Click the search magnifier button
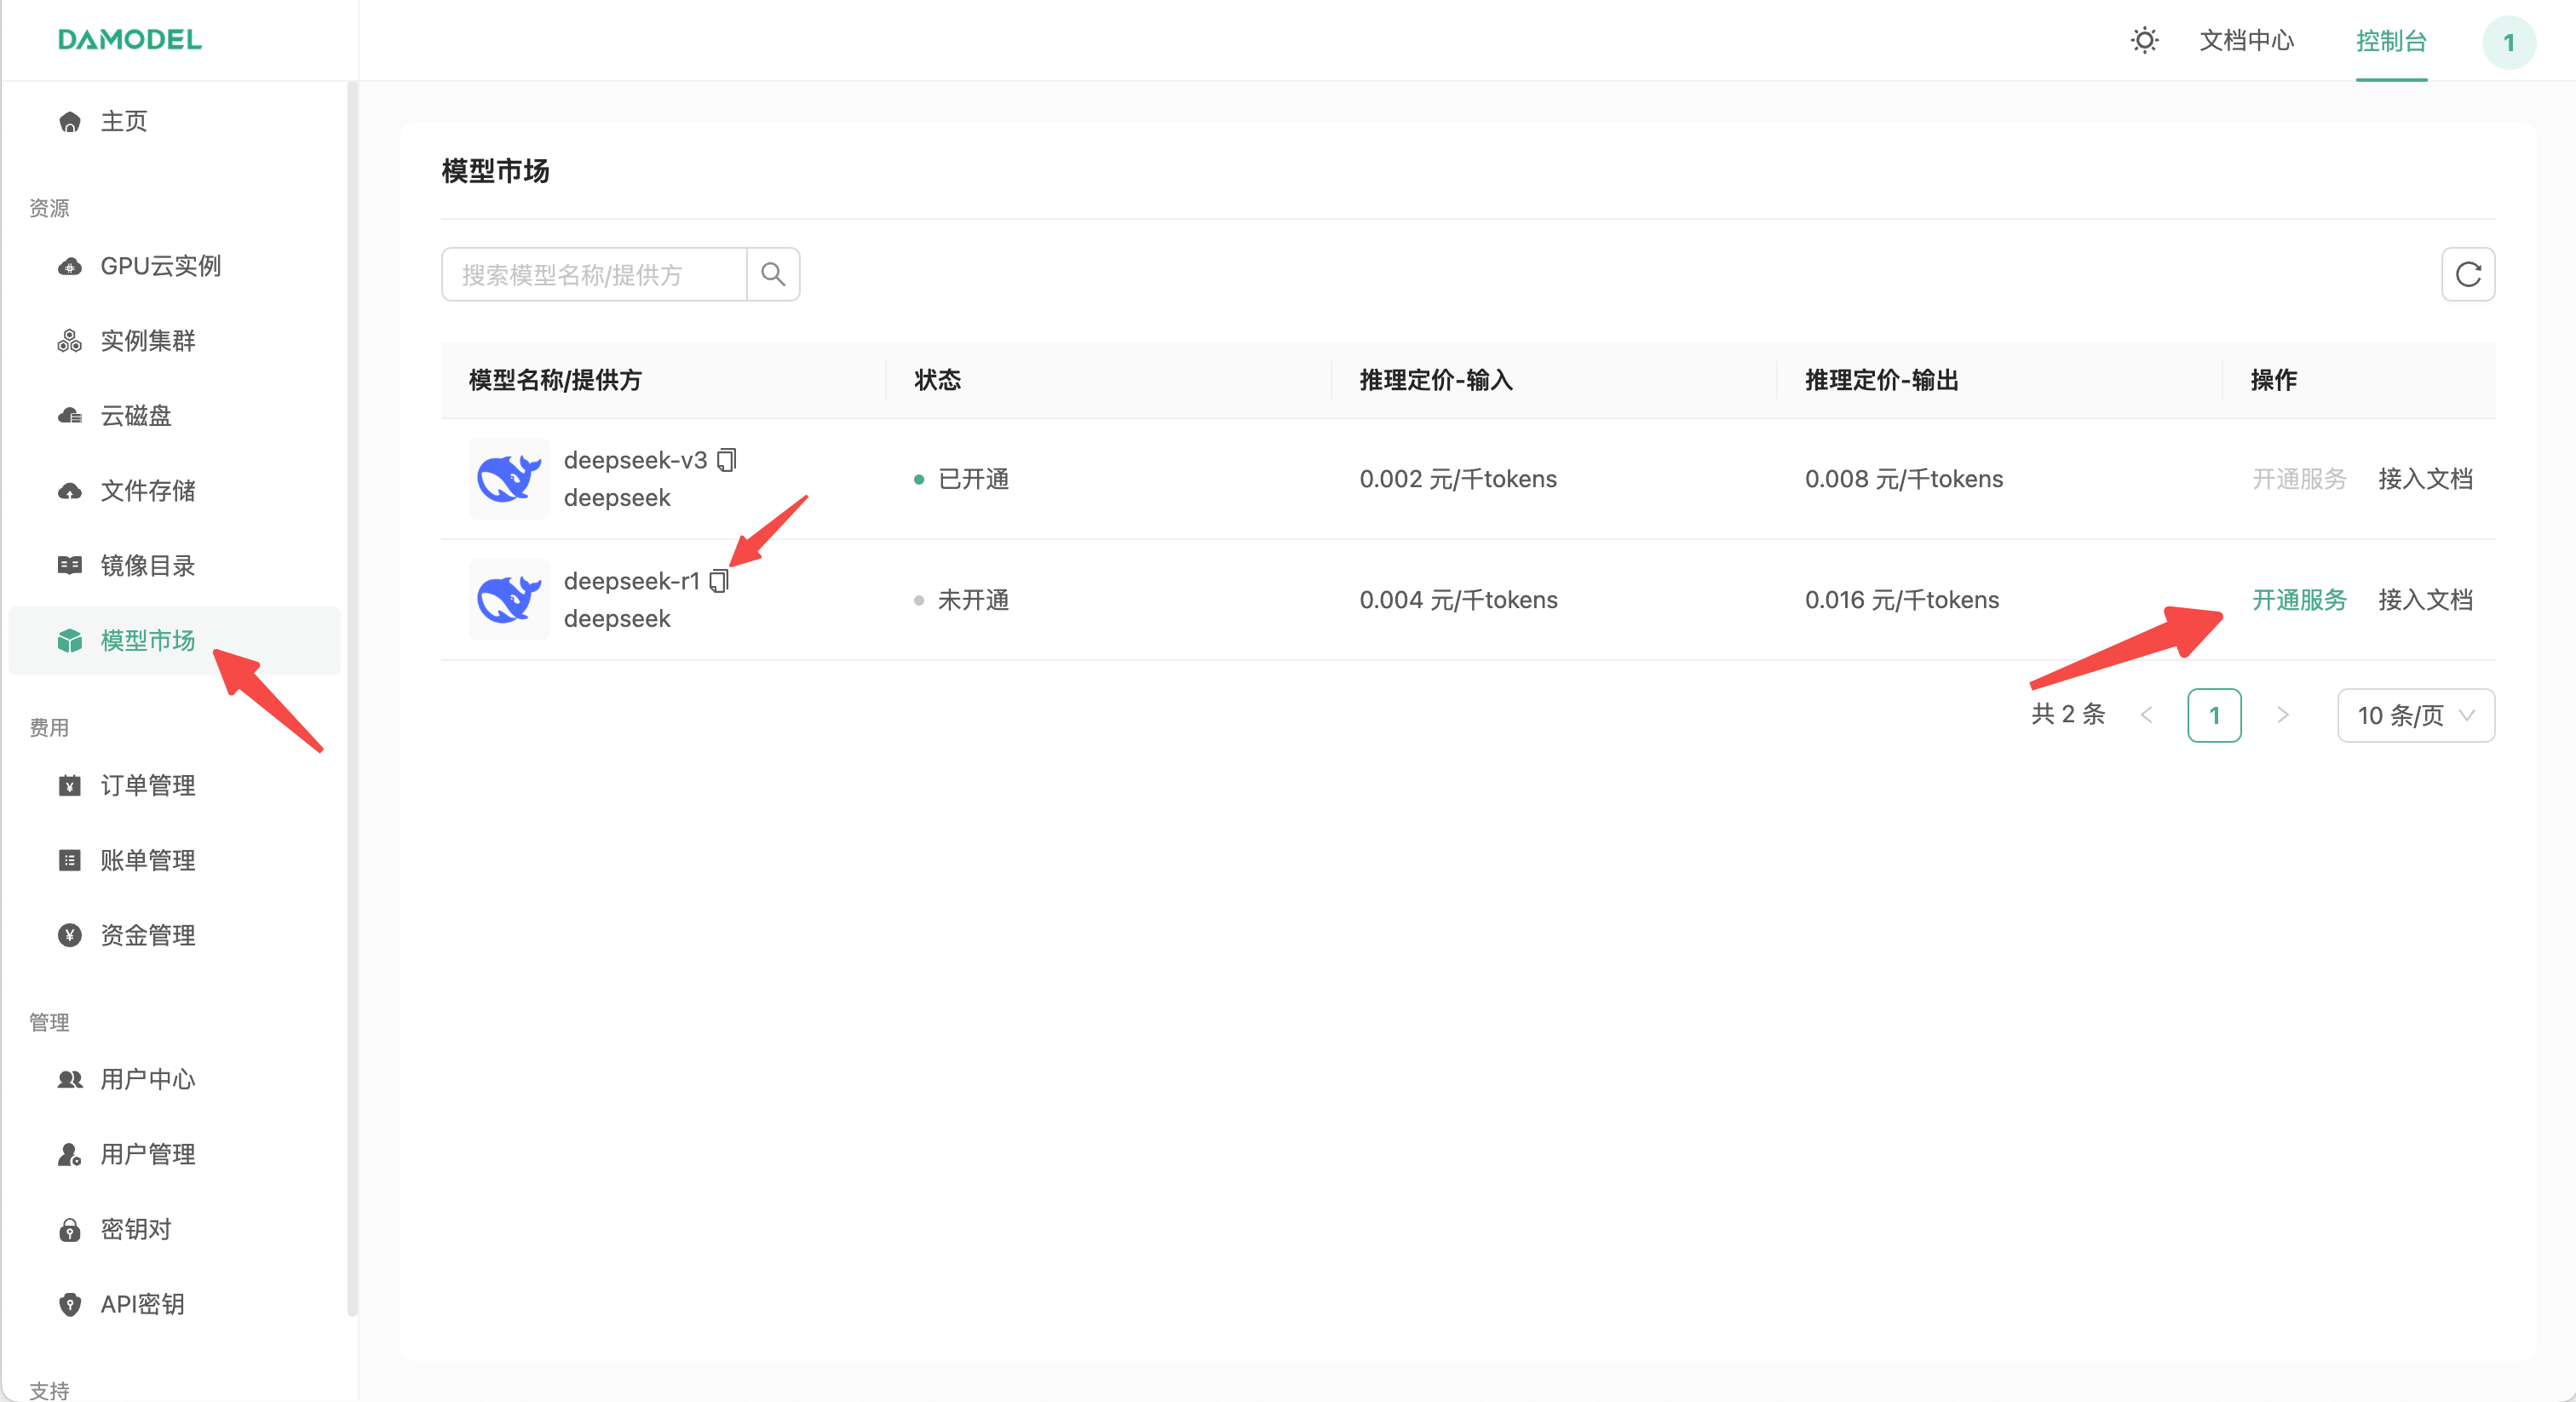Screen dimensions: 2576x1402 click(x=773, y=275)
